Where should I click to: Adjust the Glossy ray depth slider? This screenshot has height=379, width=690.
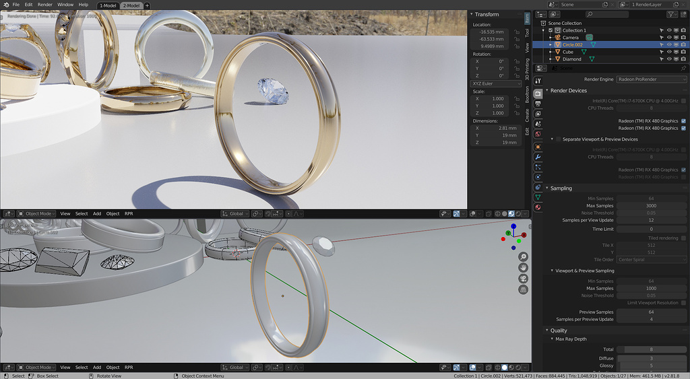click(651, 366)
